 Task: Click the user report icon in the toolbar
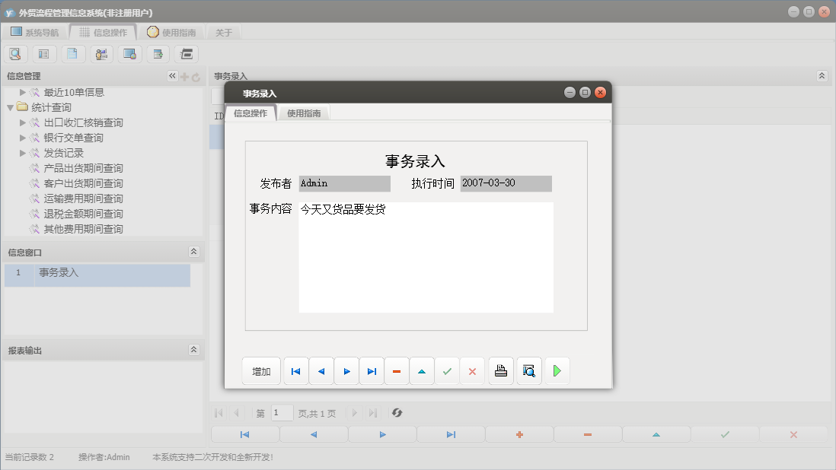[x=101, y=54]
